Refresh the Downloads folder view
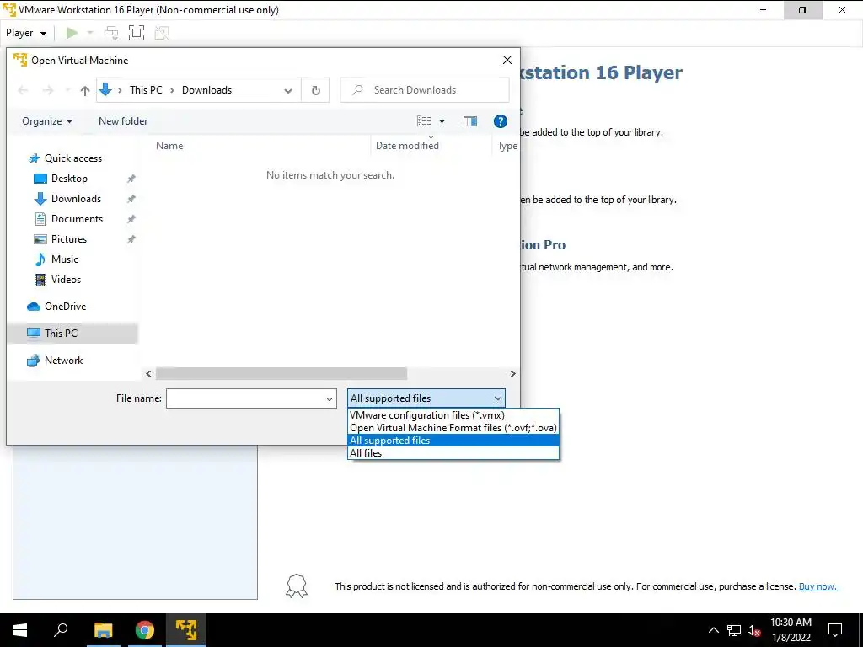 tap(316, 91)
